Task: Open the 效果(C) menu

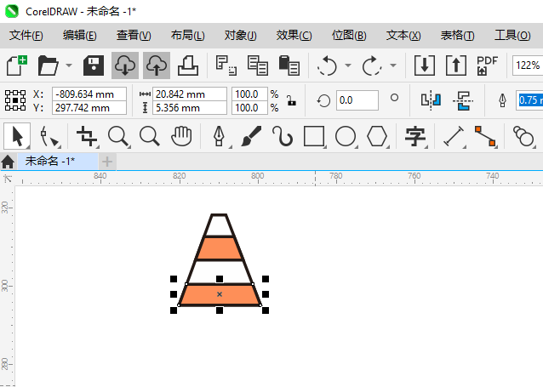Action: pos(294,36)
